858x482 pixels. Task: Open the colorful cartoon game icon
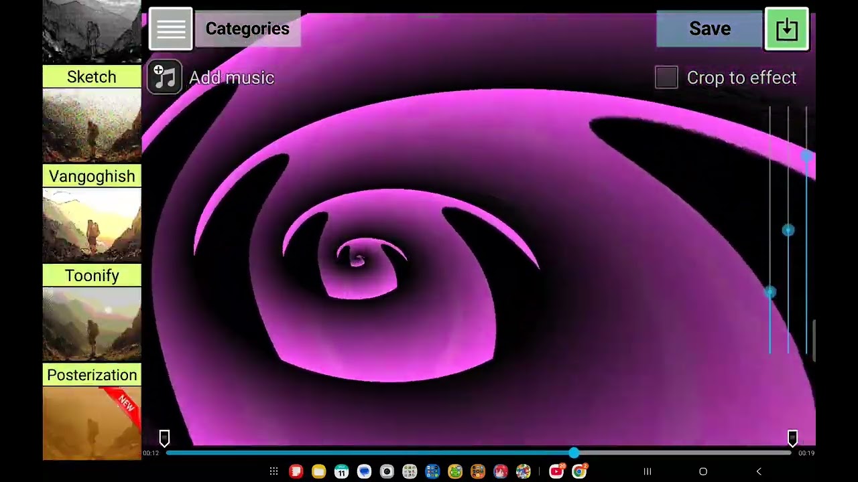[x=524, y=472]
